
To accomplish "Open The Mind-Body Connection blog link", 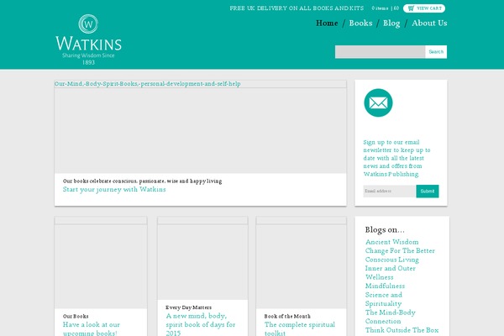I will click(x=391, y=317).
